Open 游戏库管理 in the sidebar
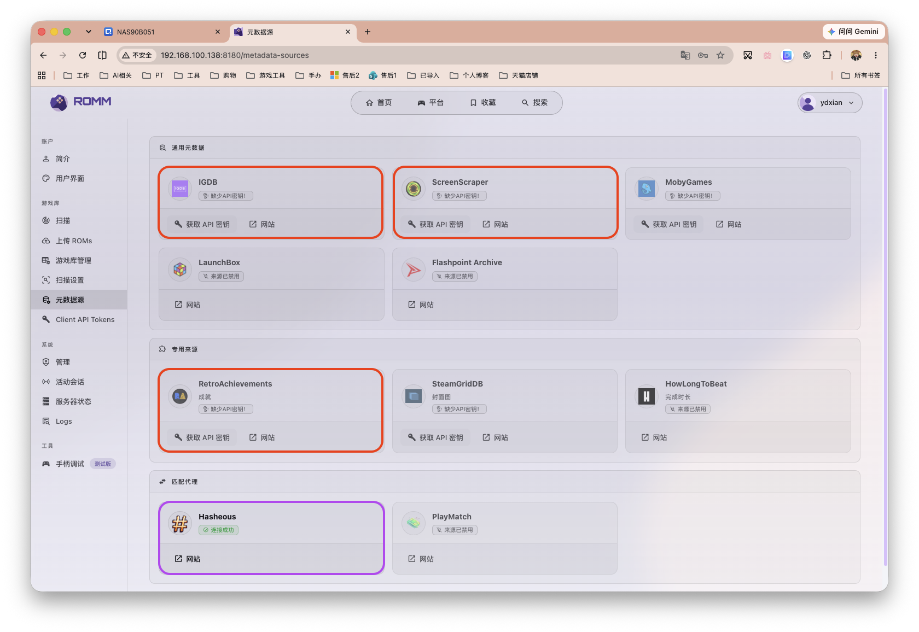This screenshot has width=919, height=632. [79, 261]
